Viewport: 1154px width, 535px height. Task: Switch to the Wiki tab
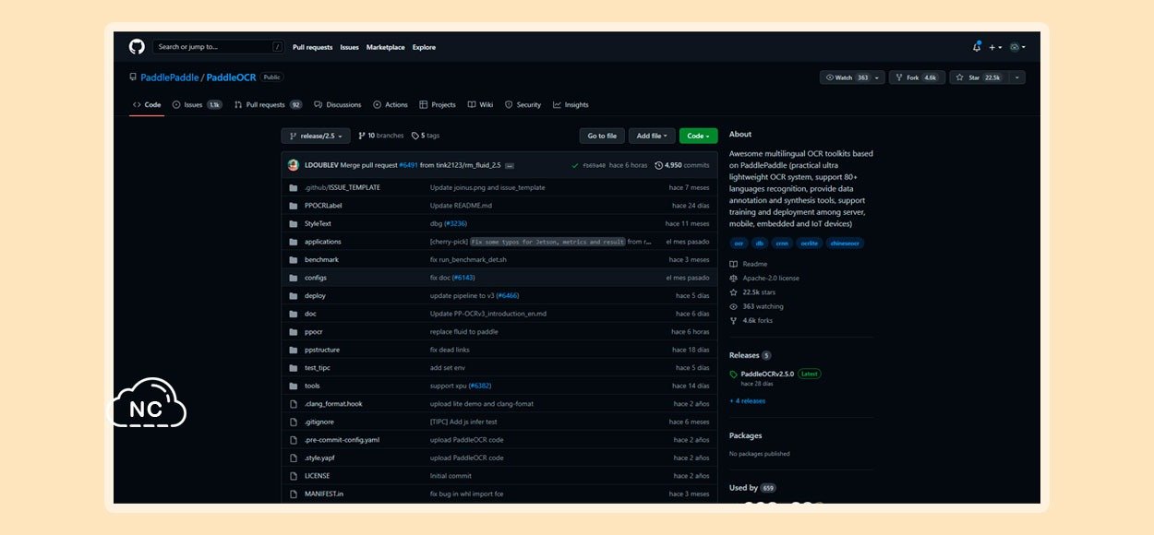(x=480, y=105)
